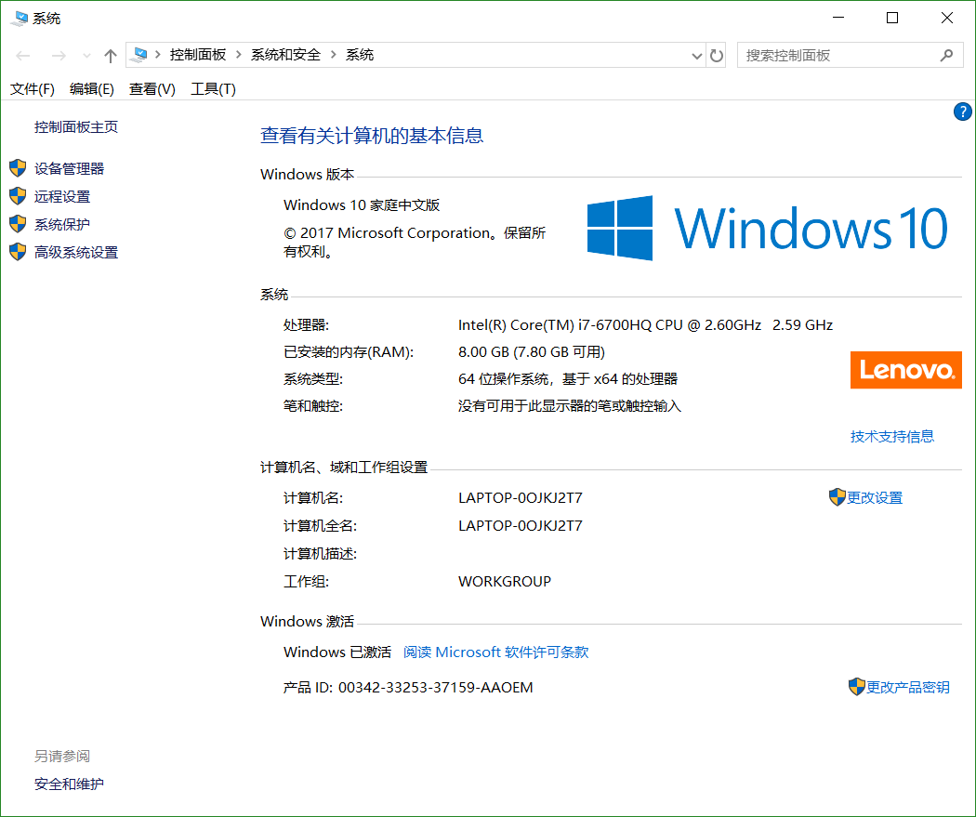Close the 系统 window

947,18
